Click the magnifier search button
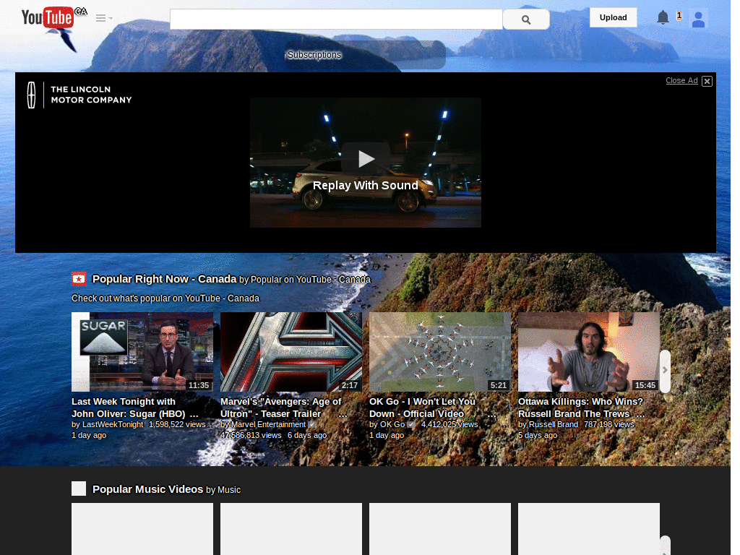This screenshot has width=740, height=555. click(526, 20)
